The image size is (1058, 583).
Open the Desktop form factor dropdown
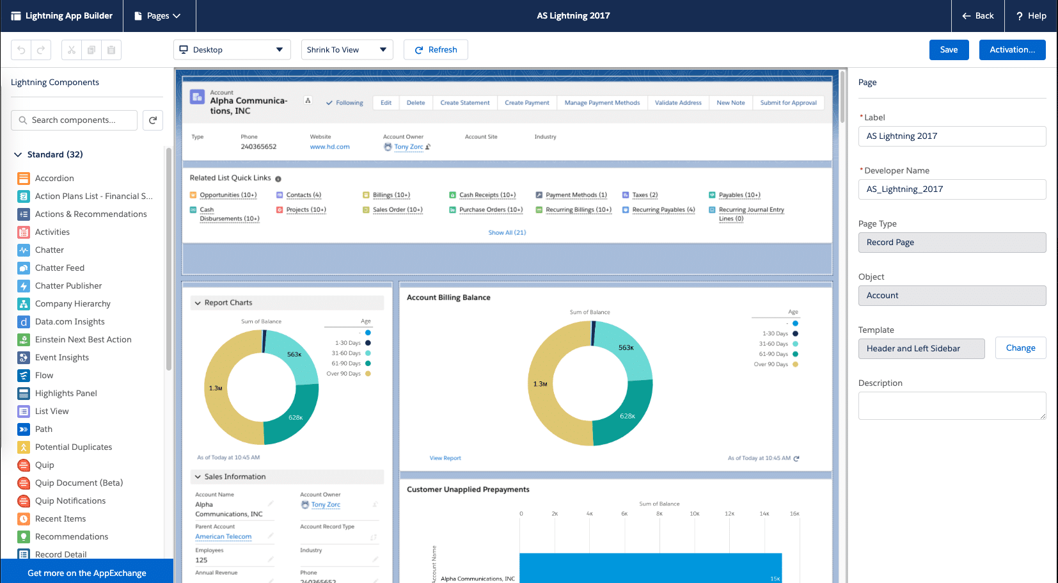232,50
